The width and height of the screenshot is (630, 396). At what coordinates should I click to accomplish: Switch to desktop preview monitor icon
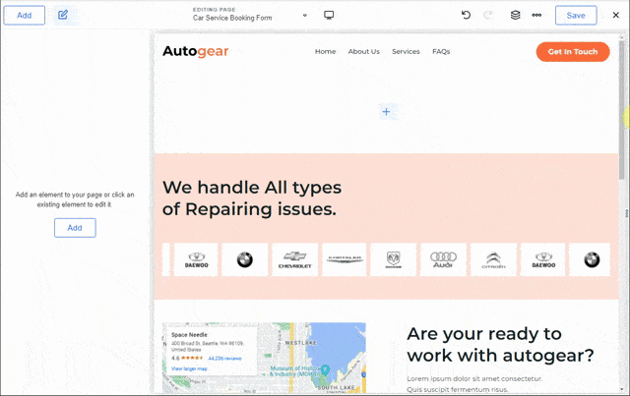tap(329, 16)
